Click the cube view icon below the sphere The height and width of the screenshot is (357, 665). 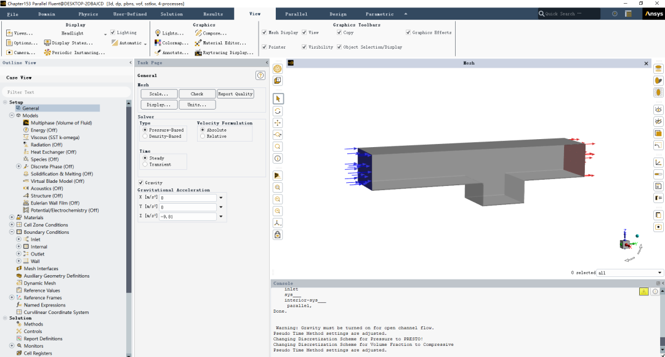pos(278,81)
